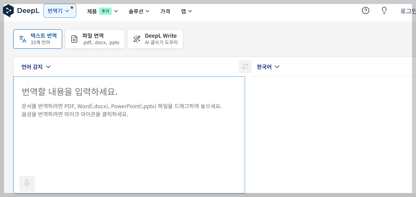Switch to the 파일 번역 tab
This screenshot has width=416, height=197.
pyautogui.click(x=95, y=39)
